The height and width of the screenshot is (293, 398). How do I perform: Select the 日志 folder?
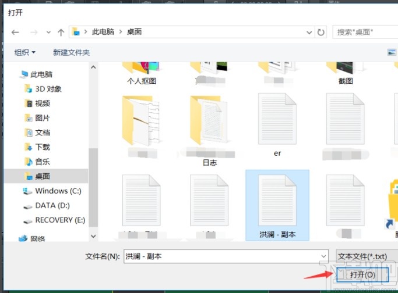(x=210, y=131)
